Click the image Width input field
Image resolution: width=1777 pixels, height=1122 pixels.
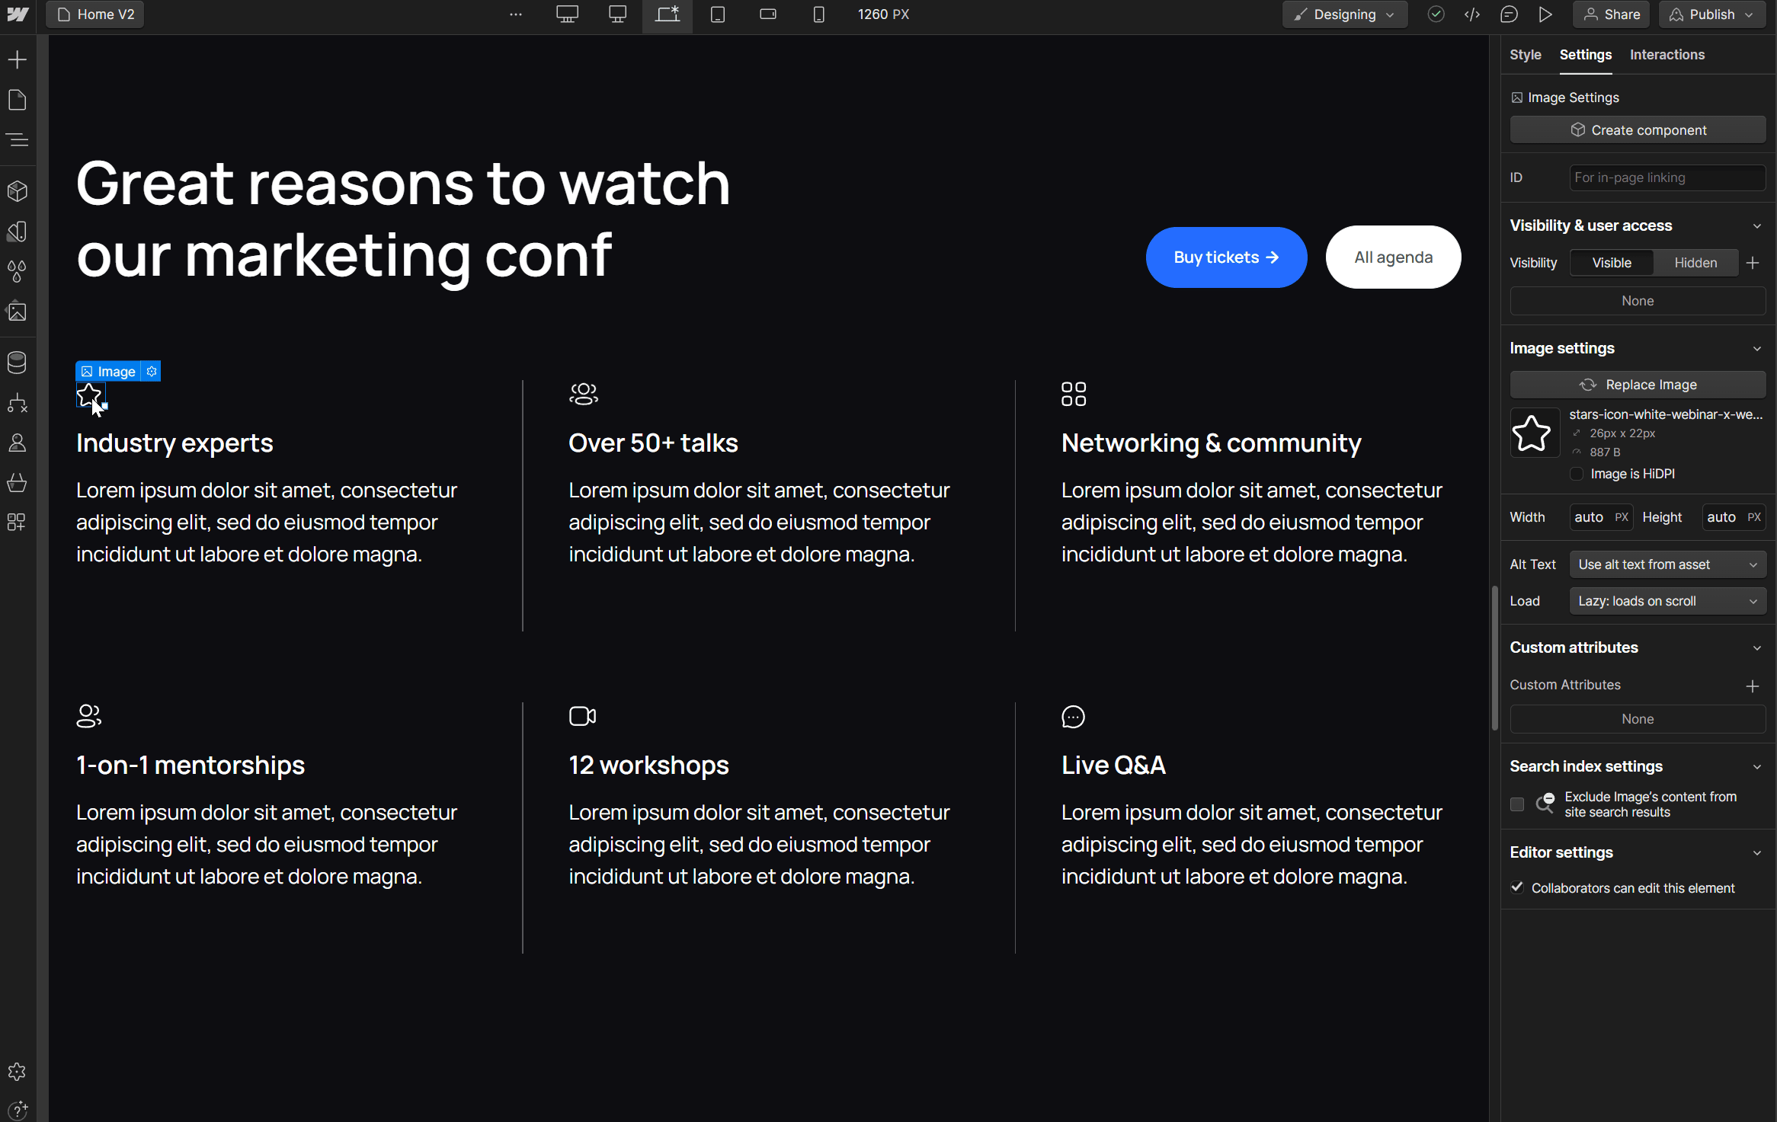1600,517
